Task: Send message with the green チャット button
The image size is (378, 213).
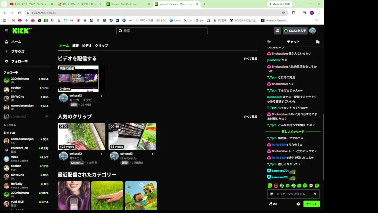Action: [x=312, y=204]
